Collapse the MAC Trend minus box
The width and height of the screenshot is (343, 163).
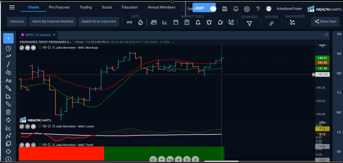point(40,145)
